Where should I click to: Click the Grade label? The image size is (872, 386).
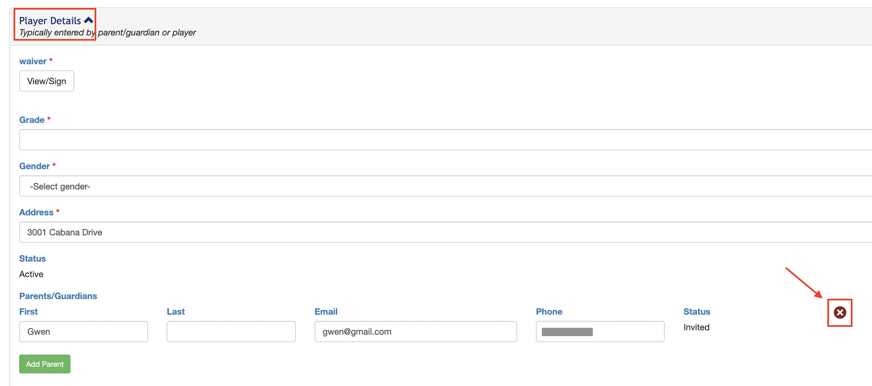32,120
